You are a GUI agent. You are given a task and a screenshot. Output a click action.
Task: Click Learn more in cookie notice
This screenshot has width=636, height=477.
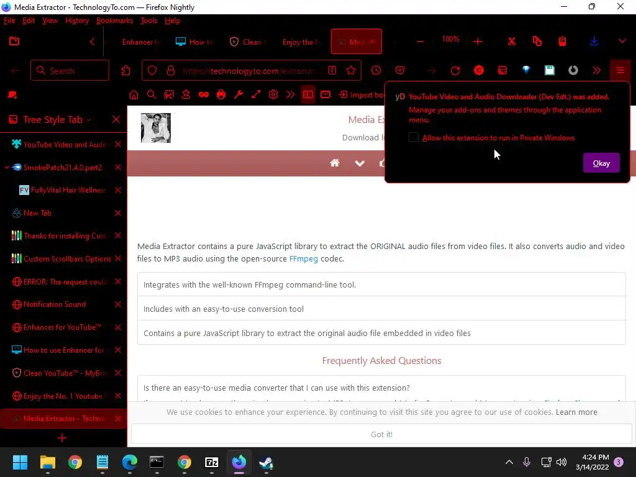coord(576,412)
